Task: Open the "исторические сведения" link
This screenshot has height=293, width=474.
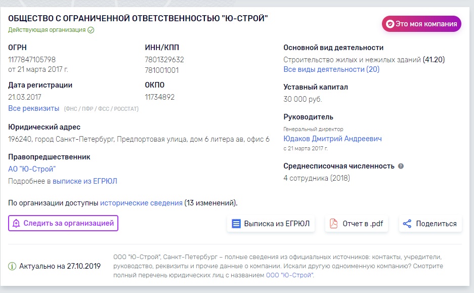Action: click(141, 203)
